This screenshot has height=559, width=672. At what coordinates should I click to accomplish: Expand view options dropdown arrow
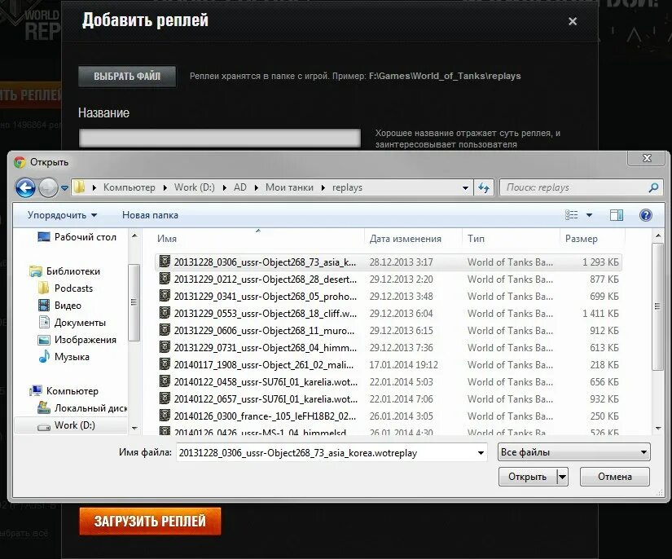click(x=589, y=215)
